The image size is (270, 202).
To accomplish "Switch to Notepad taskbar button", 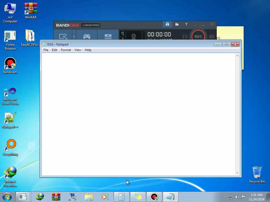I will pyautogui.click(x=171, y=197).
